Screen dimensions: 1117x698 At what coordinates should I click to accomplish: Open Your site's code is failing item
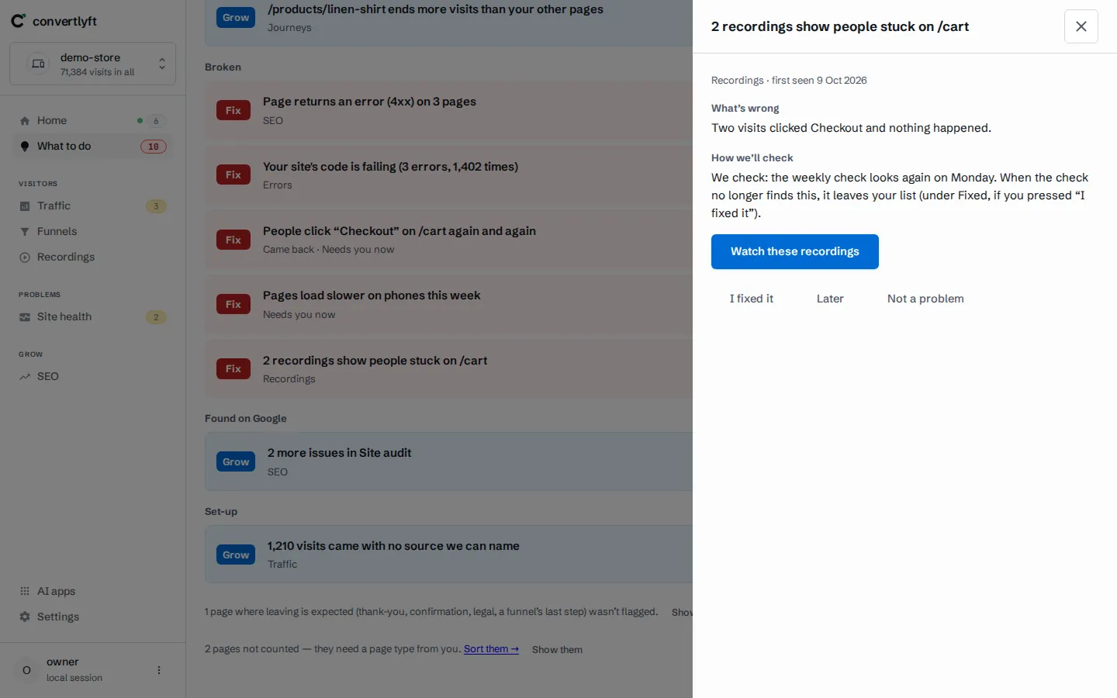point(449,175)
